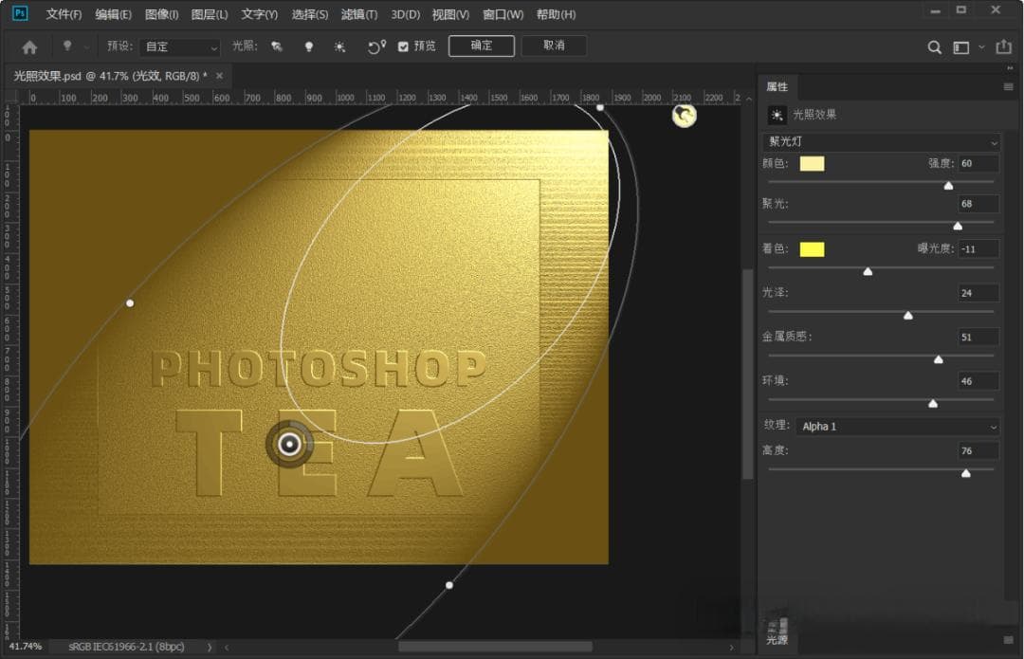
Task: Close the 光照效果.psd document tab
Action: (x=219, y=76)
